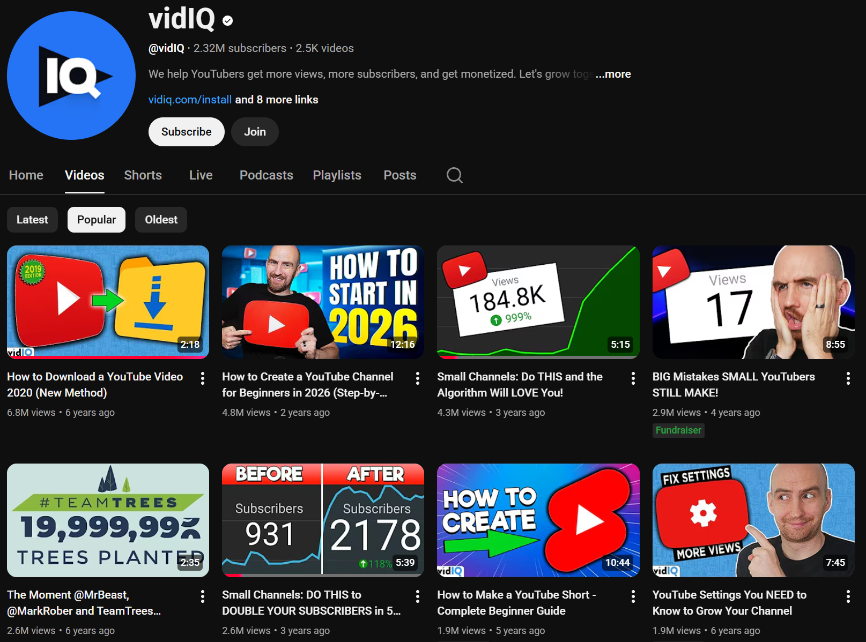This screenshot has width=866, height=642.
Task: Open options menu for 'BIG Mistakes SMALL YouTubers STILL MAKE!'
Action: pyautogui.click(x=848, y=378)
